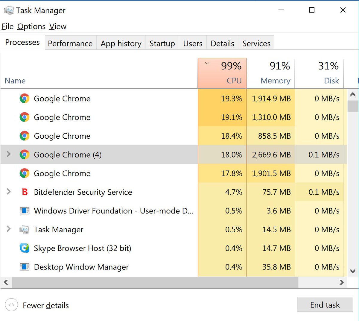
Task: Click the Skype Browser Host icon
Action: point(25,248)
